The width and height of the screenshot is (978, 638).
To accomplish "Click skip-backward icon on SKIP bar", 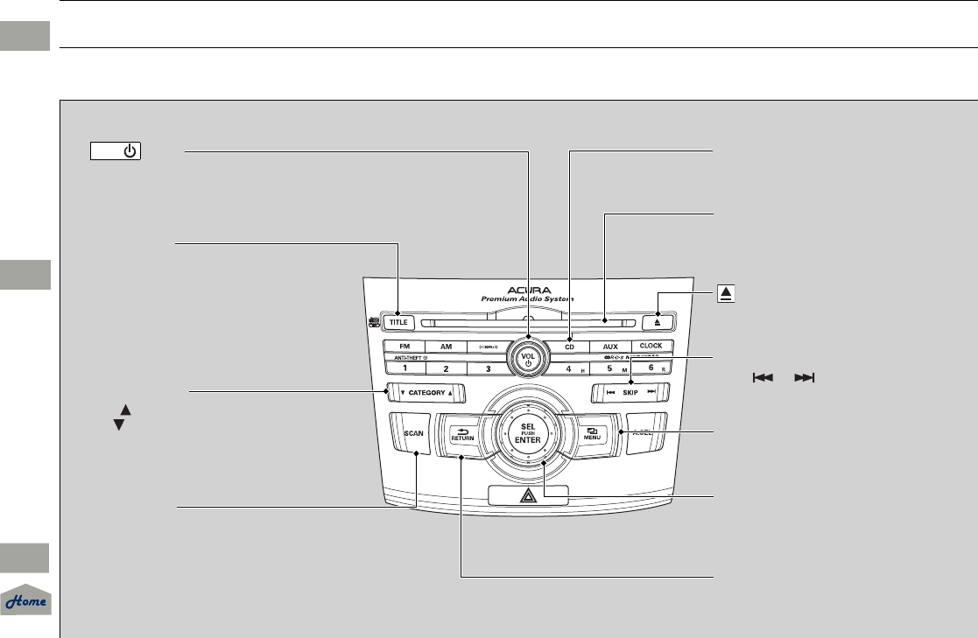I will (x=610, y=392).
